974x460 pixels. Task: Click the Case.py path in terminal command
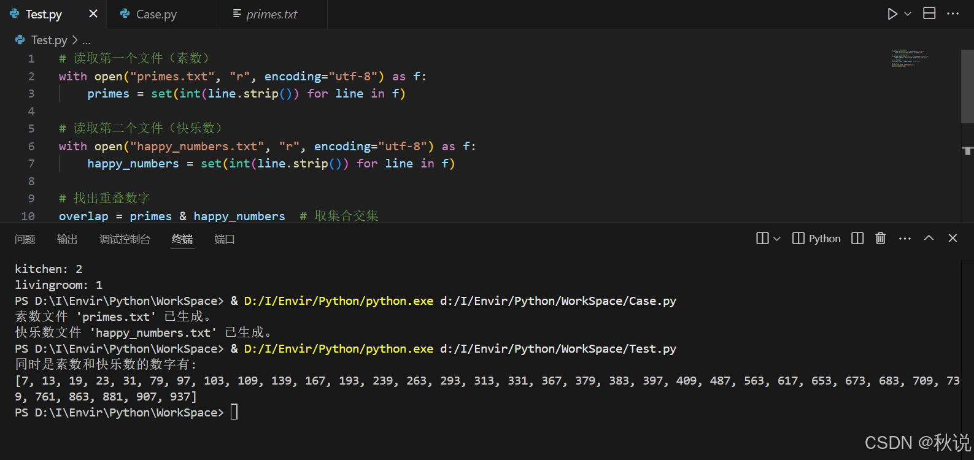pos(558,301)
